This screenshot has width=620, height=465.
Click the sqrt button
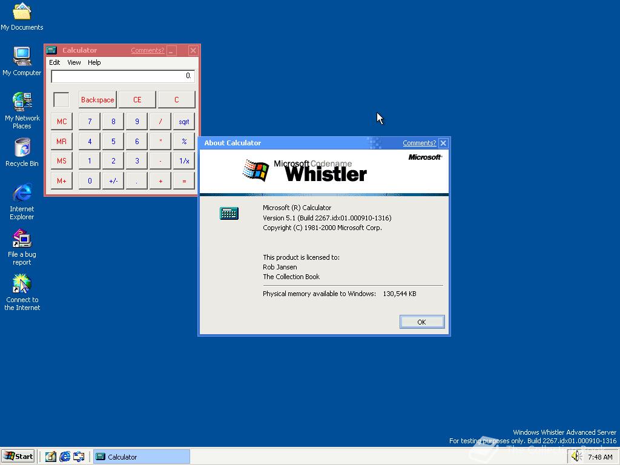pos(184,121)
